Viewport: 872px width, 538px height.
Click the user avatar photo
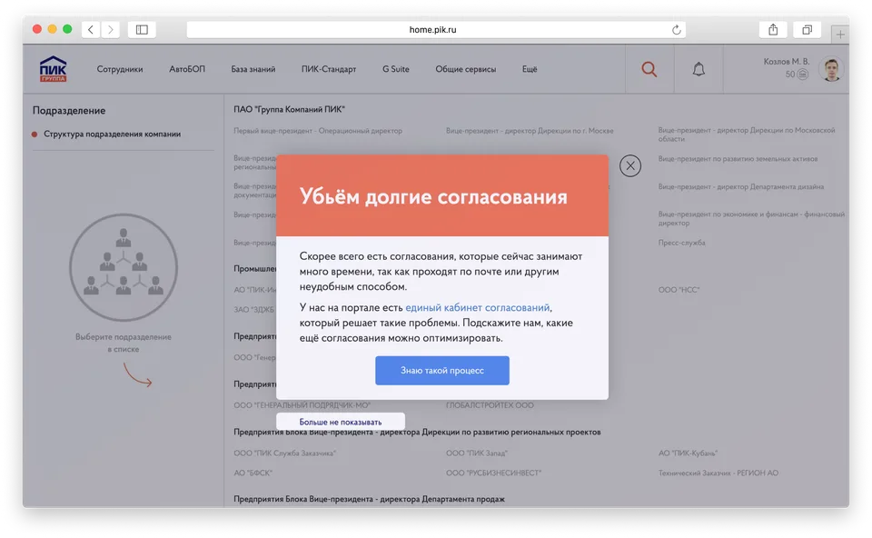click(x=830, y=69)
